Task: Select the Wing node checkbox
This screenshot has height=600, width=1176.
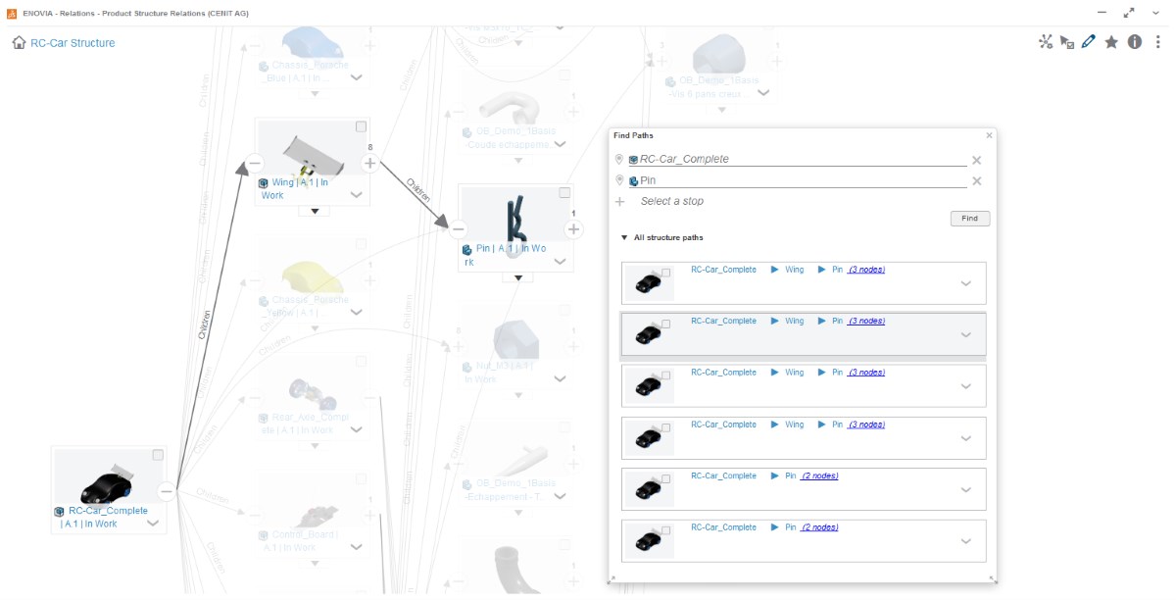Action: point(362,126)
